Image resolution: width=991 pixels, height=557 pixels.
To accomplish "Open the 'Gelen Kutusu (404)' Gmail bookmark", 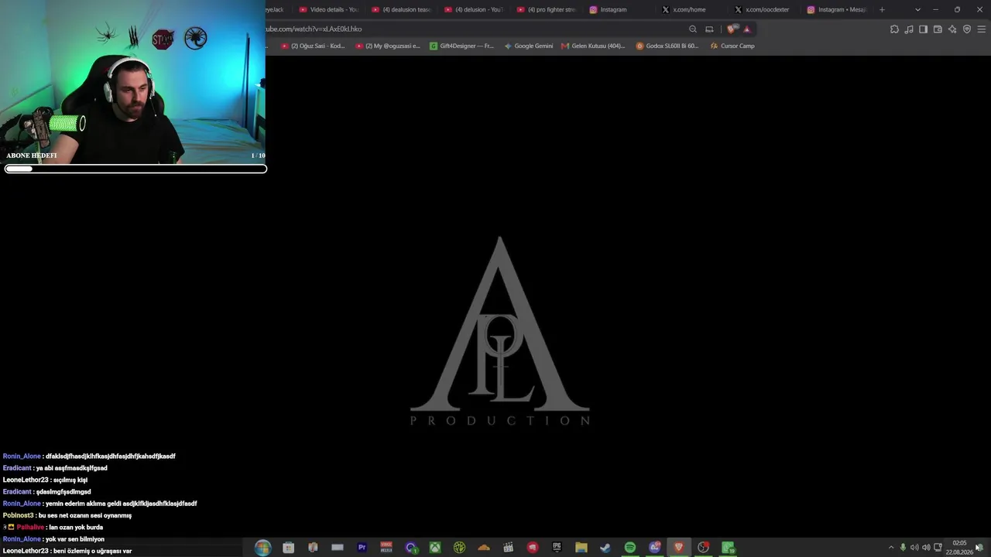I will point(593,46).
